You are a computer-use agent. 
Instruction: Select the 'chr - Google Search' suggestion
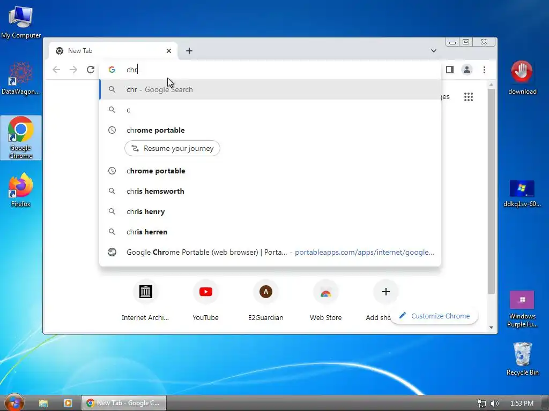(x=270, y=89)
